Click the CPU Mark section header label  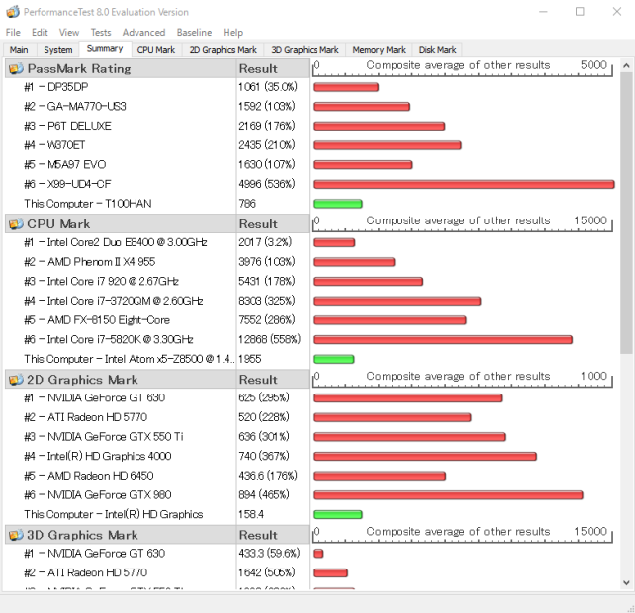tap(58, 223)
